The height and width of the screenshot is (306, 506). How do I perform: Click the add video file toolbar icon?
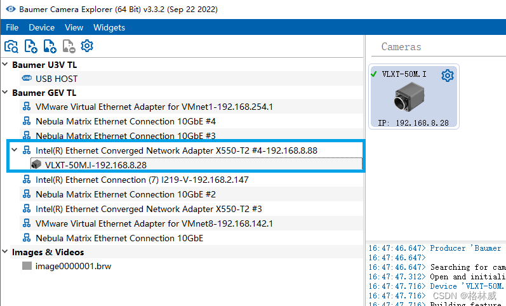[30, 46]
